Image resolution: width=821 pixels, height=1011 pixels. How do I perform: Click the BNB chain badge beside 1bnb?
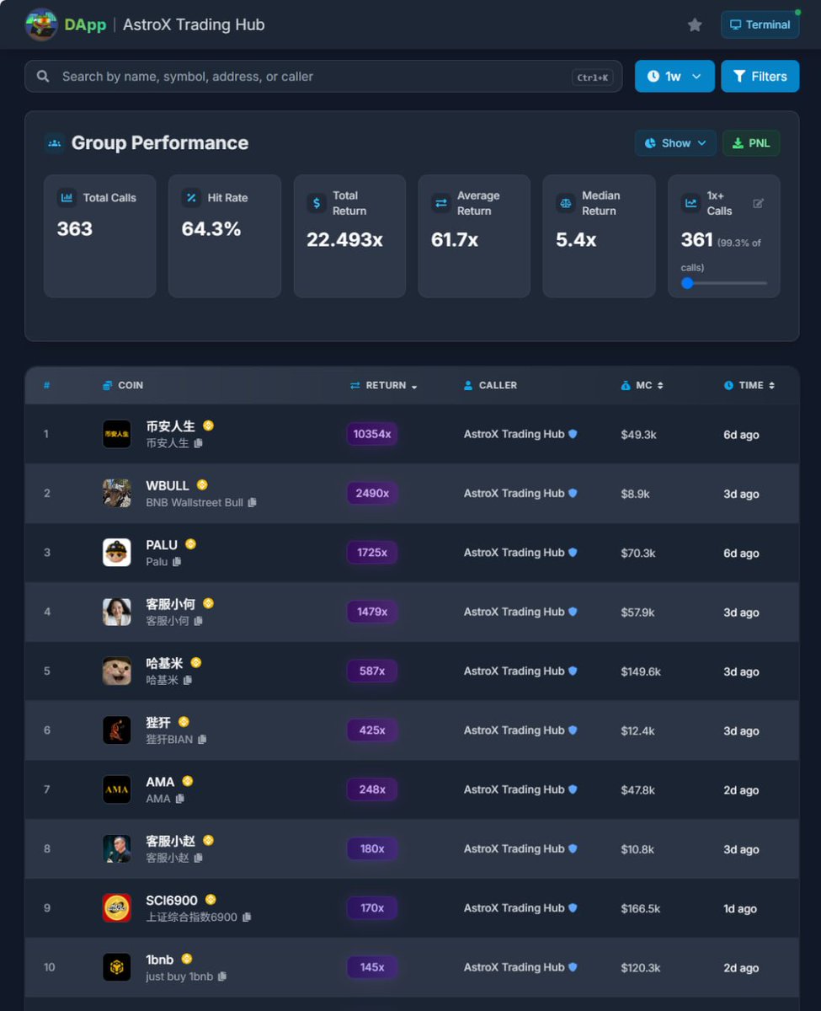187,959
